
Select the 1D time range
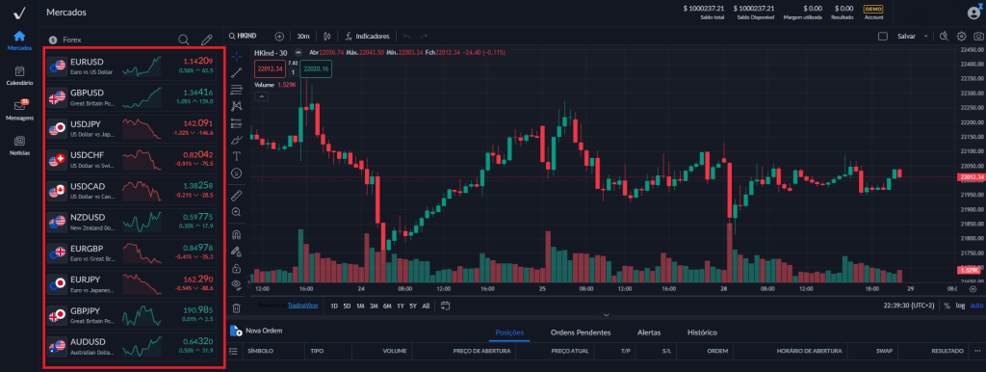pos(334,306)
